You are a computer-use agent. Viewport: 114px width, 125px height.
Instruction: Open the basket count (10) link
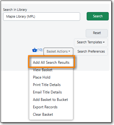pos(40,50)
